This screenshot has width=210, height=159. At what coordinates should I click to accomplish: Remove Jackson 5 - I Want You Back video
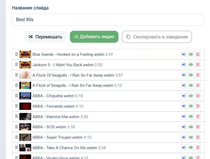pos(198,65)
